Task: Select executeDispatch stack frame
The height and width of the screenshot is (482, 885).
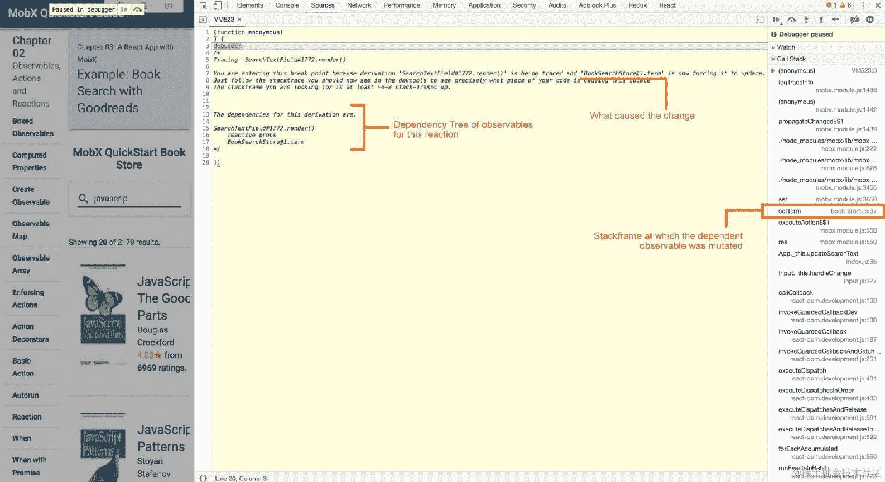Action: point(825,375)
